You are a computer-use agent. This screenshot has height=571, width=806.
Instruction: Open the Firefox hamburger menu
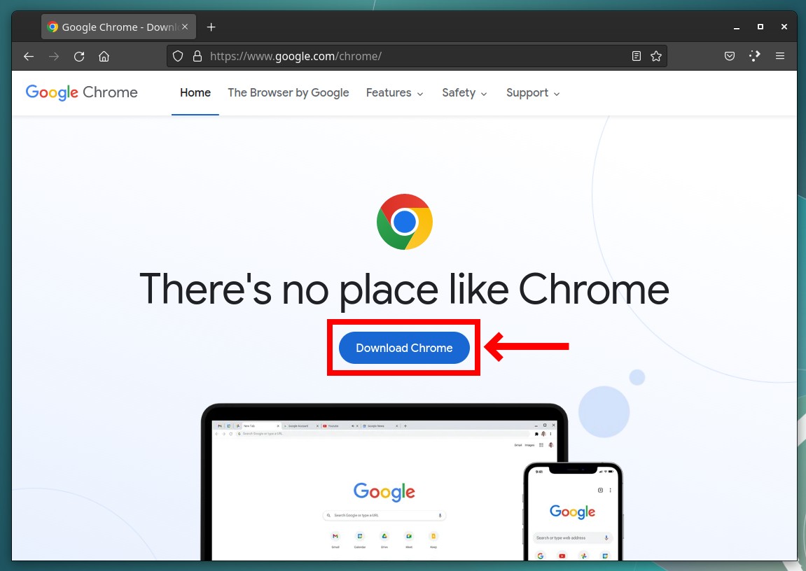click(x=780, y=56)
